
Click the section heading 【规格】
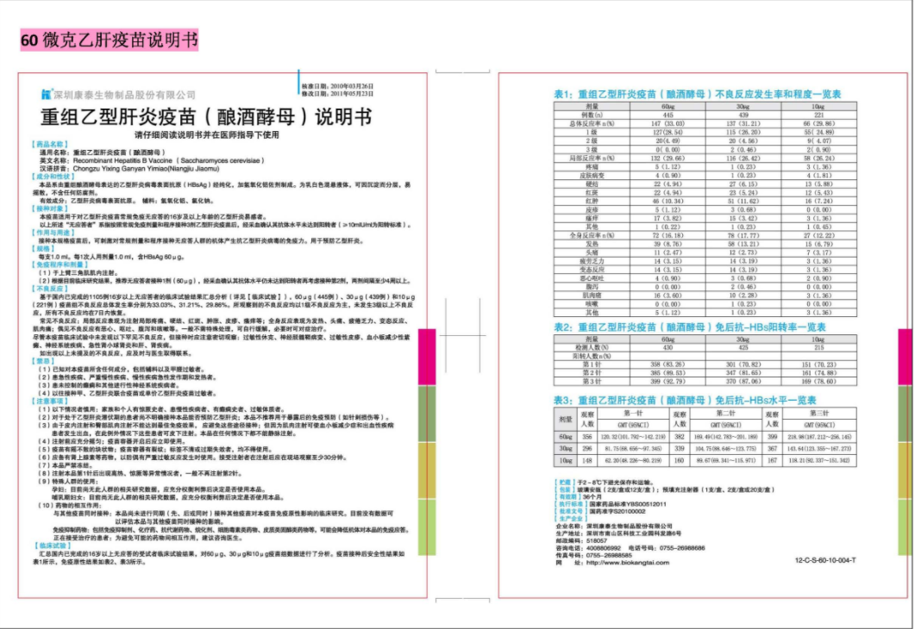[x=44, y=248]
